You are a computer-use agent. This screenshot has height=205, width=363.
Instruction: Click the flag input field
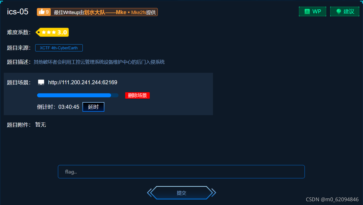click(x=181, y=172)
